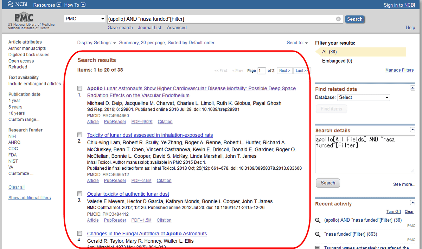Select the NIH research funder filter
This screenshot has width=422, height=249.
(12, 136)
